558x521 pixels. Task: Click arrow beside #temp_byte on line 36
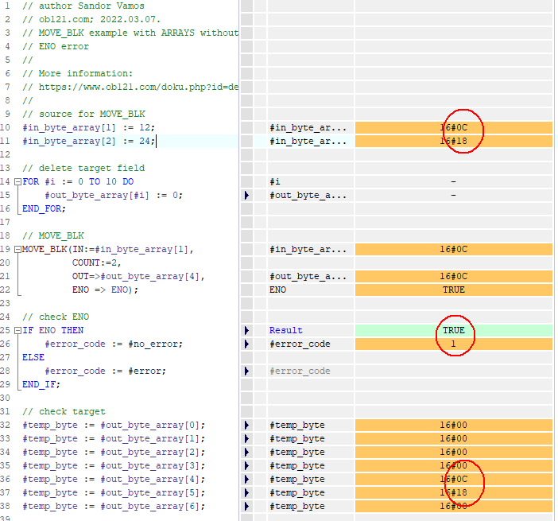(246, 479)
